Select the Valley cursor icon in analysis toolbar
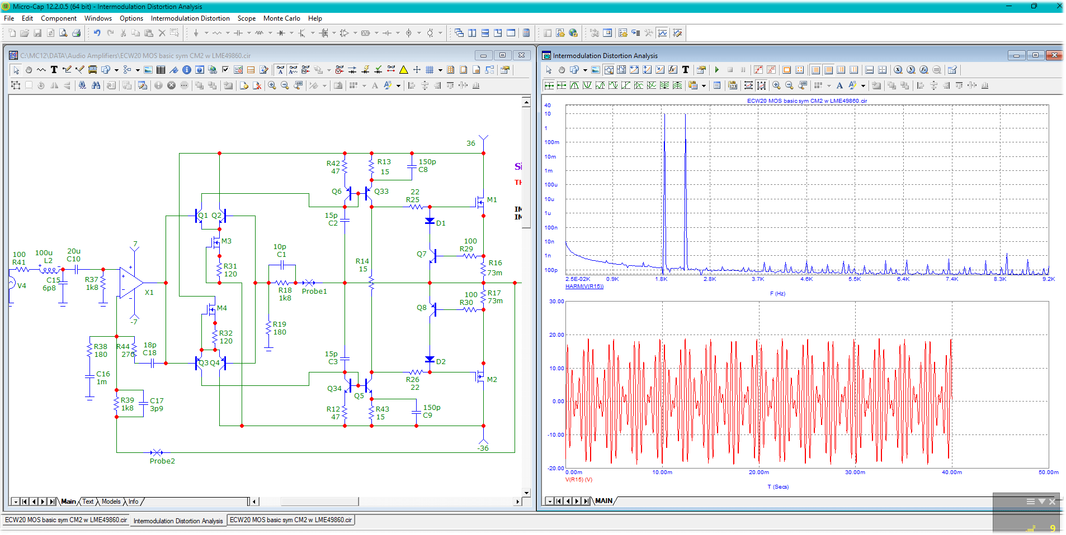Viewport: 1066px width, 535px height. pos(587,85)
